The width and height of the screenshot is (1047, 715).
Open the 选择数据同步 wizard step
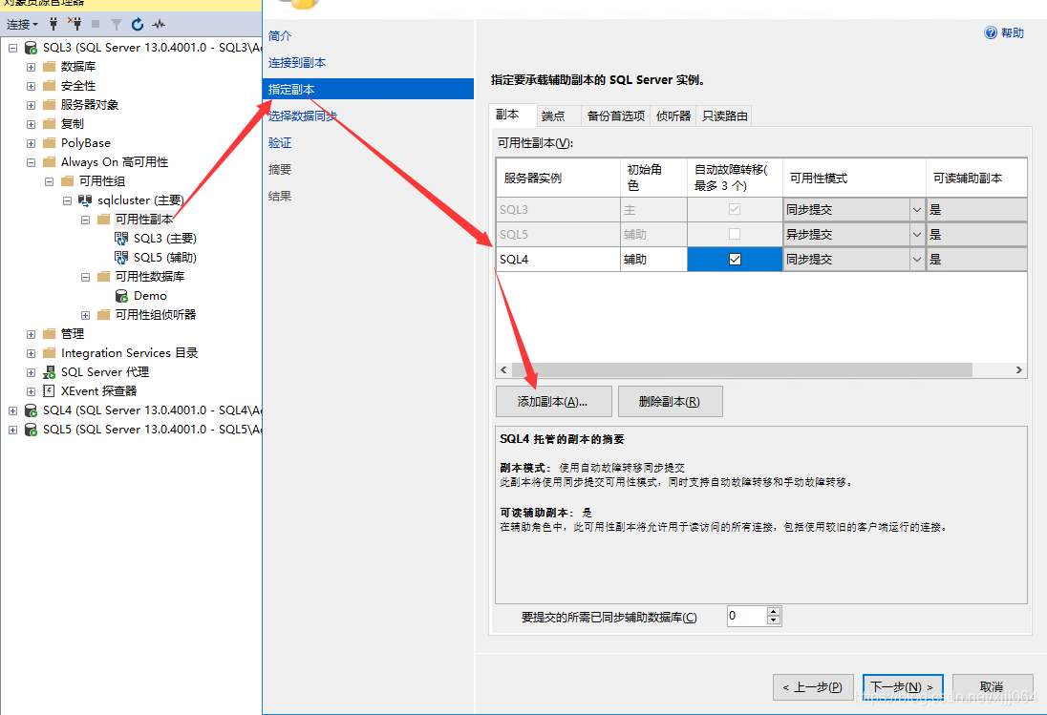coord(303,116)
